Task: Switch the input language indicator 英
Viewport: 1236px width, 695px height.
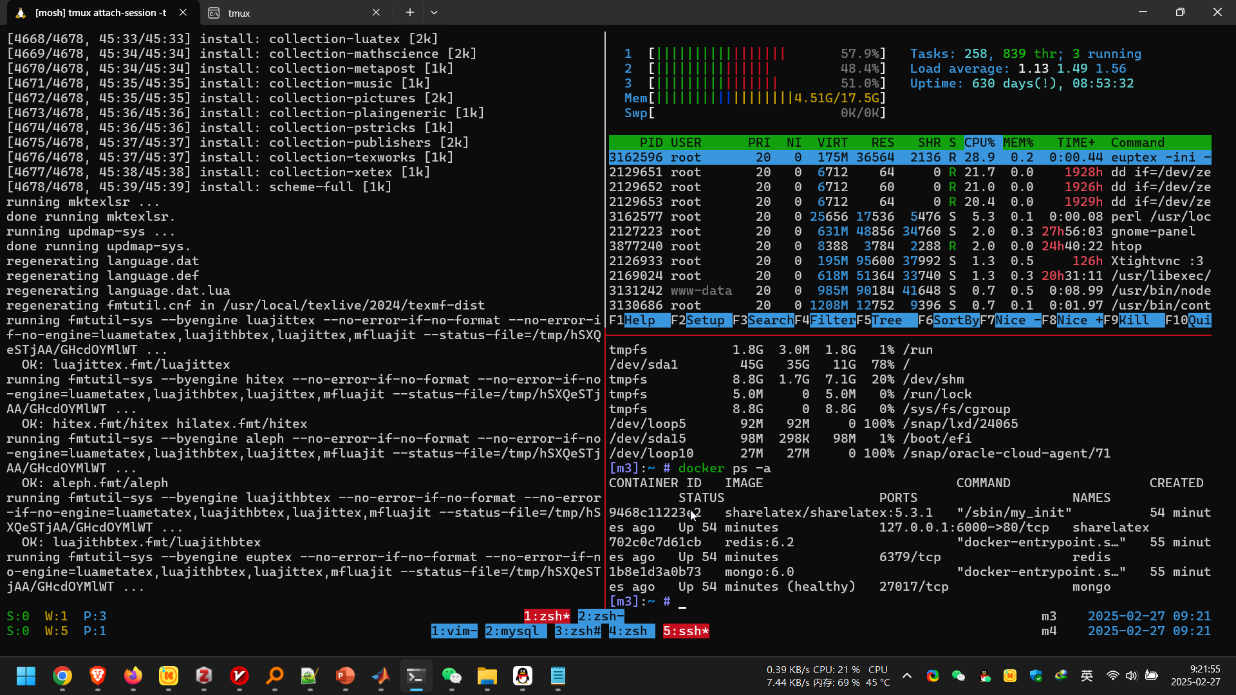Action: [1087, 676]
